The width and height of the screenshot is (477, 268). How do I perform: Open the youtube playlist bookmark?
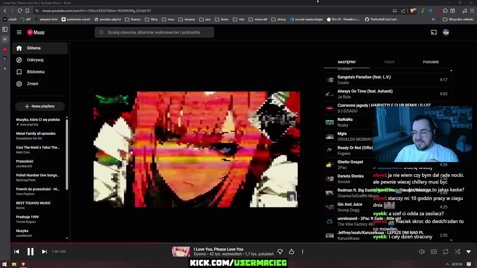[x=108, y=19]
